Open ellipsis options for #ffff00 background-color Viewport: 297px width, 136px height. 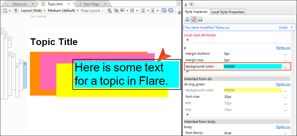pyautogui.click(x=286, y=91)
